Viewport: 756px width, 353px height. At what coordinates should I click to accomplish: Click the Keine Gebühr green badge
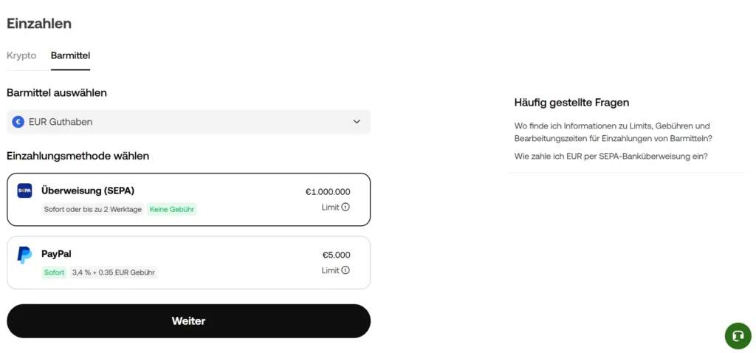pyautogui.click(x=172, y=210)
